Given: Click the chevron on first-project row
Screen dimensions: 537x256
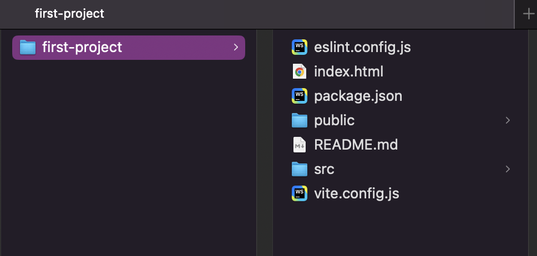Looking at the screenshot, I should pyautogui.click(x=236, y=47).
